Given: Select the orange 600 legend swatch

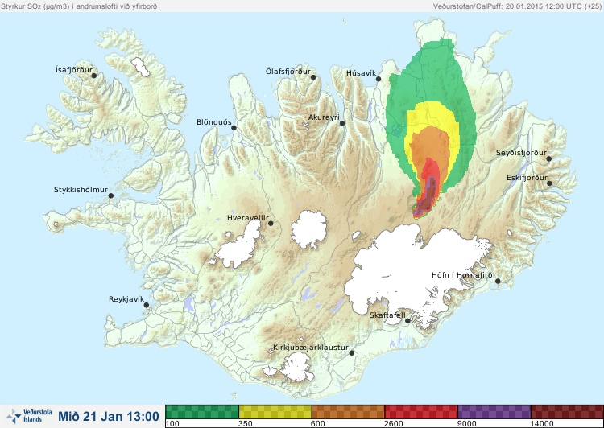Looking at the screenshot, I should point(348,412).
